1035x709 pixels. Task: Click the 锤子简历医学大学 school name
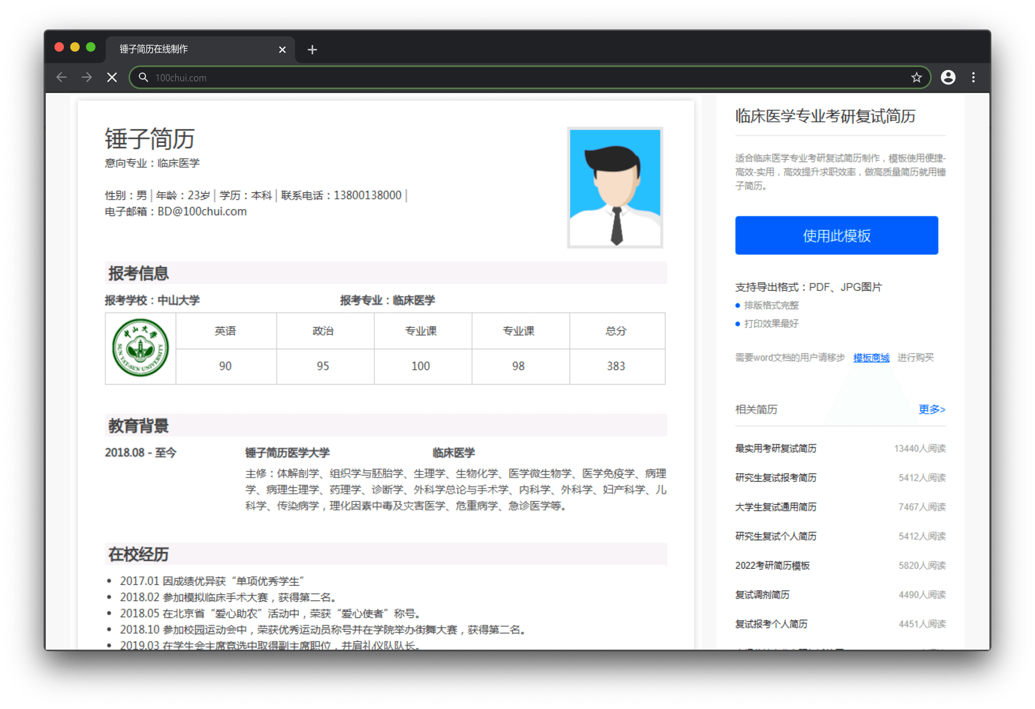coord(287,453)
